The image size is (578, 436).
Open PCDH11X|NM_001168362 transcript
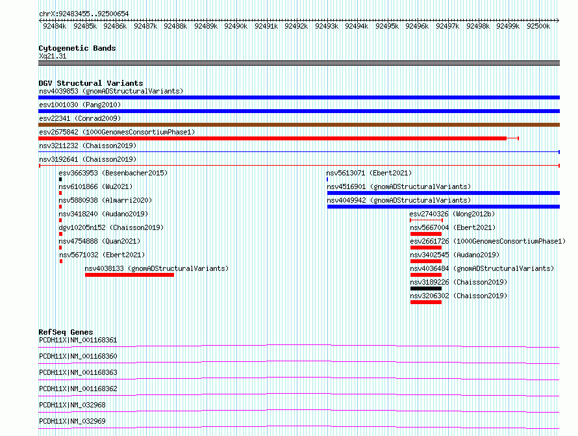click(x=78, y=389)
